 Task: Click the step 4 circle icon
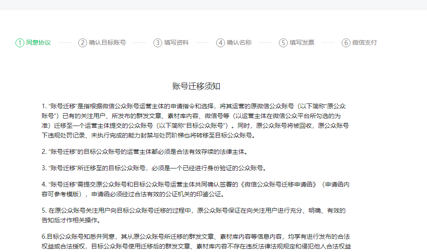[x=221, y=43]
